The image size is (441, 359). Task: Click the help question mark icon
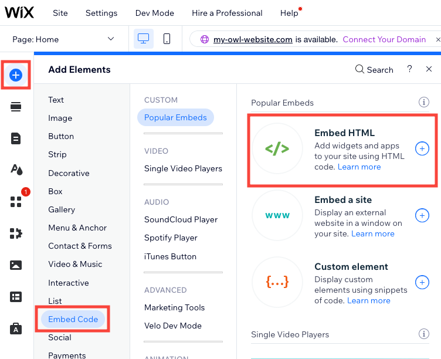coord(409,69)
